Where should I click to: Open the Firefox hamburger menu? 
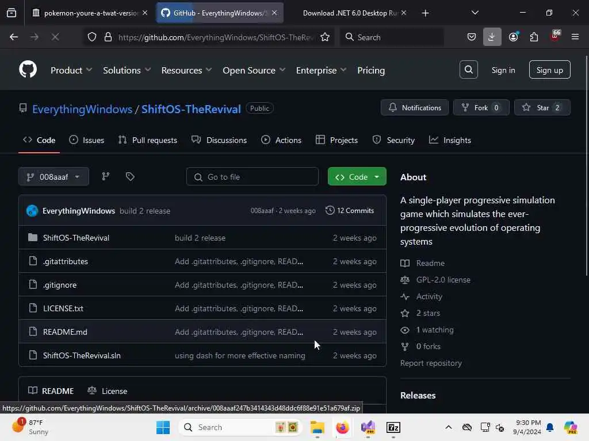tap(575, 37)
